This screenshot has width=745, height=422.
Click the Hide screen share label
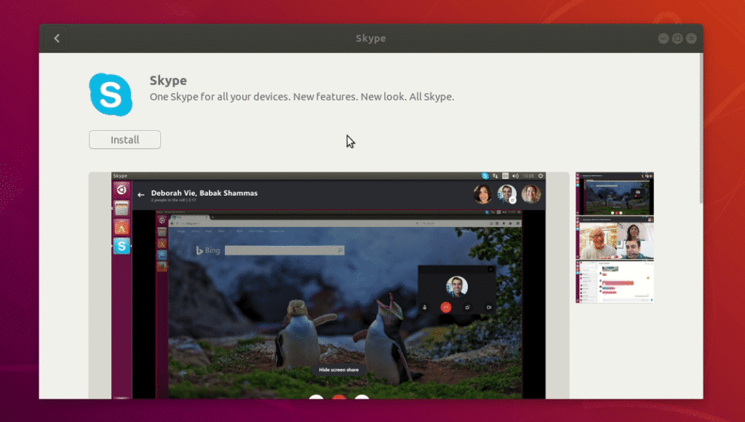click(x=338, y=370)
